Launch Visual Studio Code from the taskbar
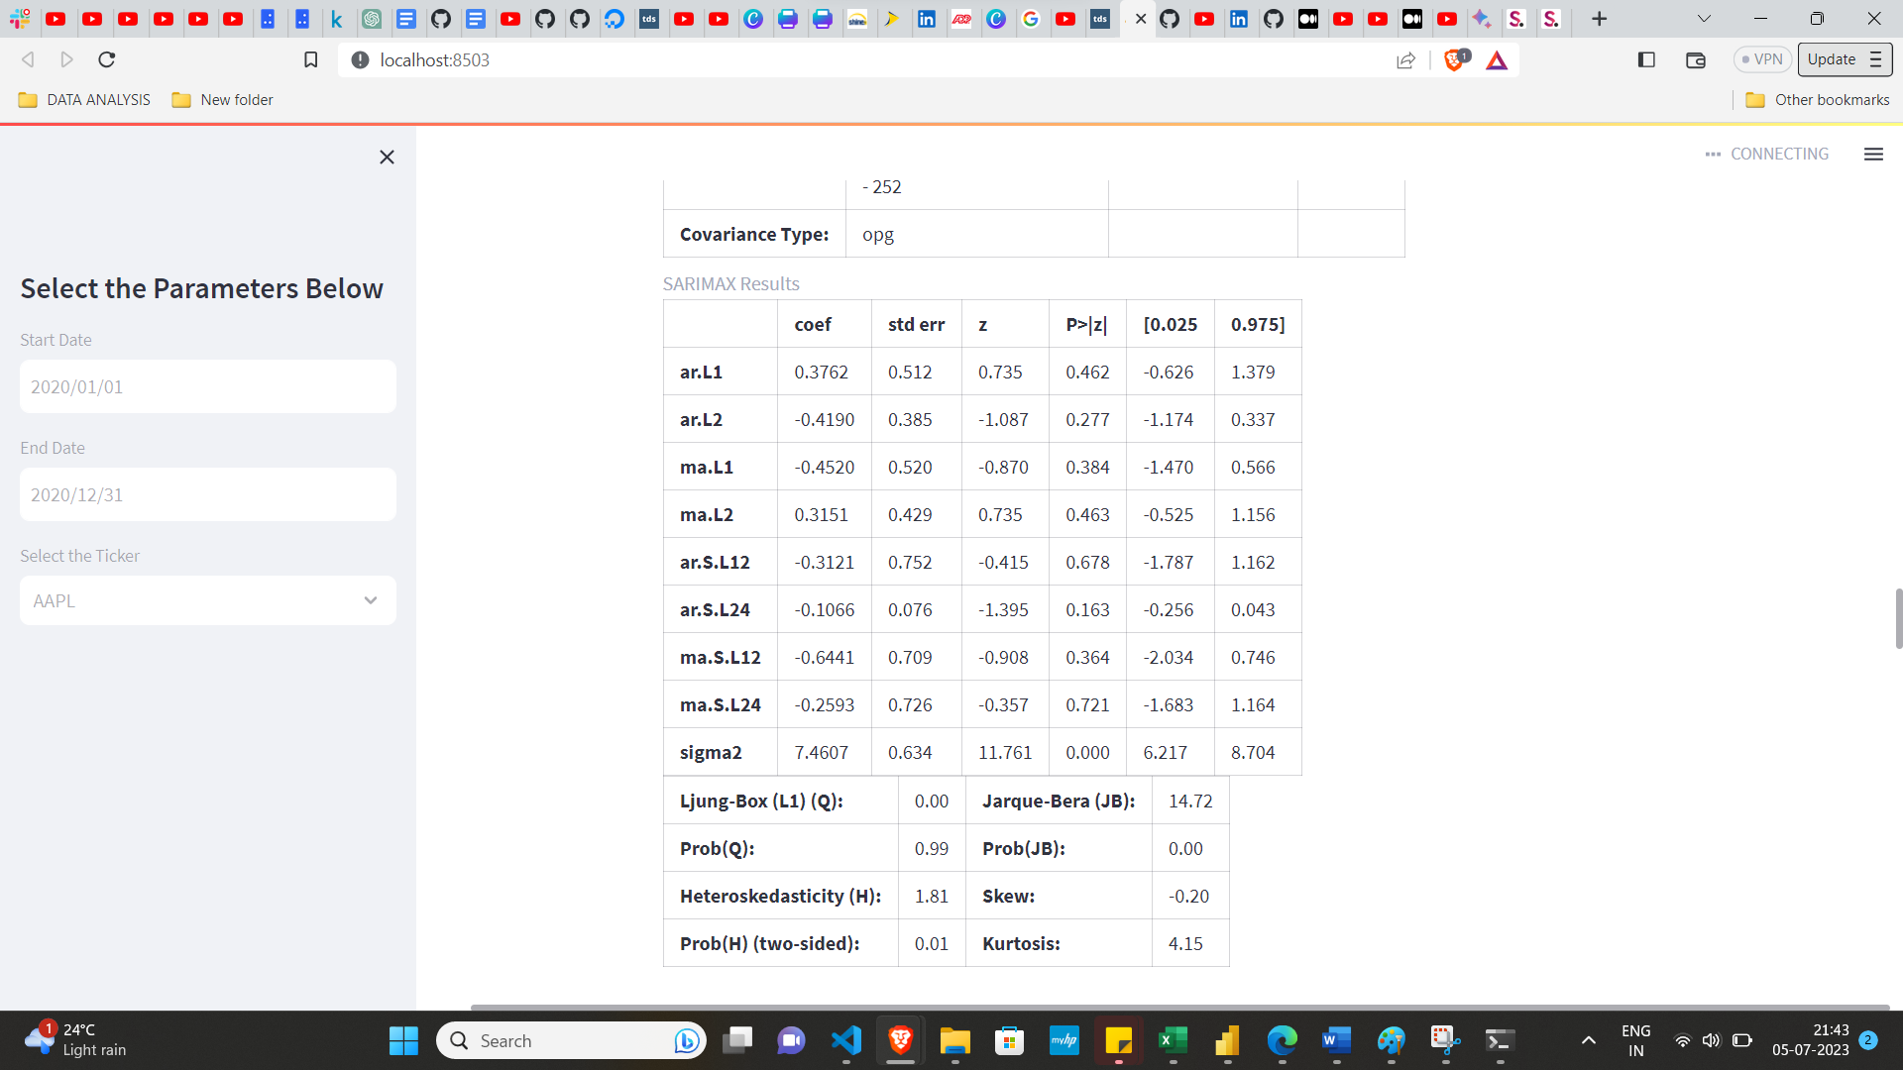Image resolution: width=1903 pixels, height=1070 pixels. 845,1040
